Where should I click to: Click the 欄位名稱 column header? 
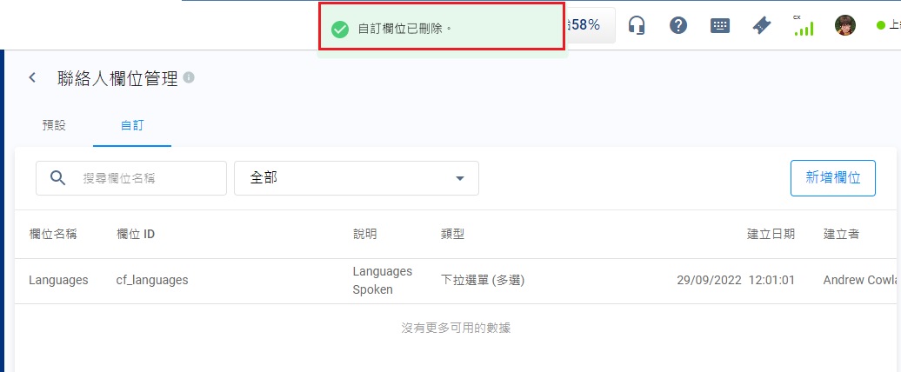[53, 234]
